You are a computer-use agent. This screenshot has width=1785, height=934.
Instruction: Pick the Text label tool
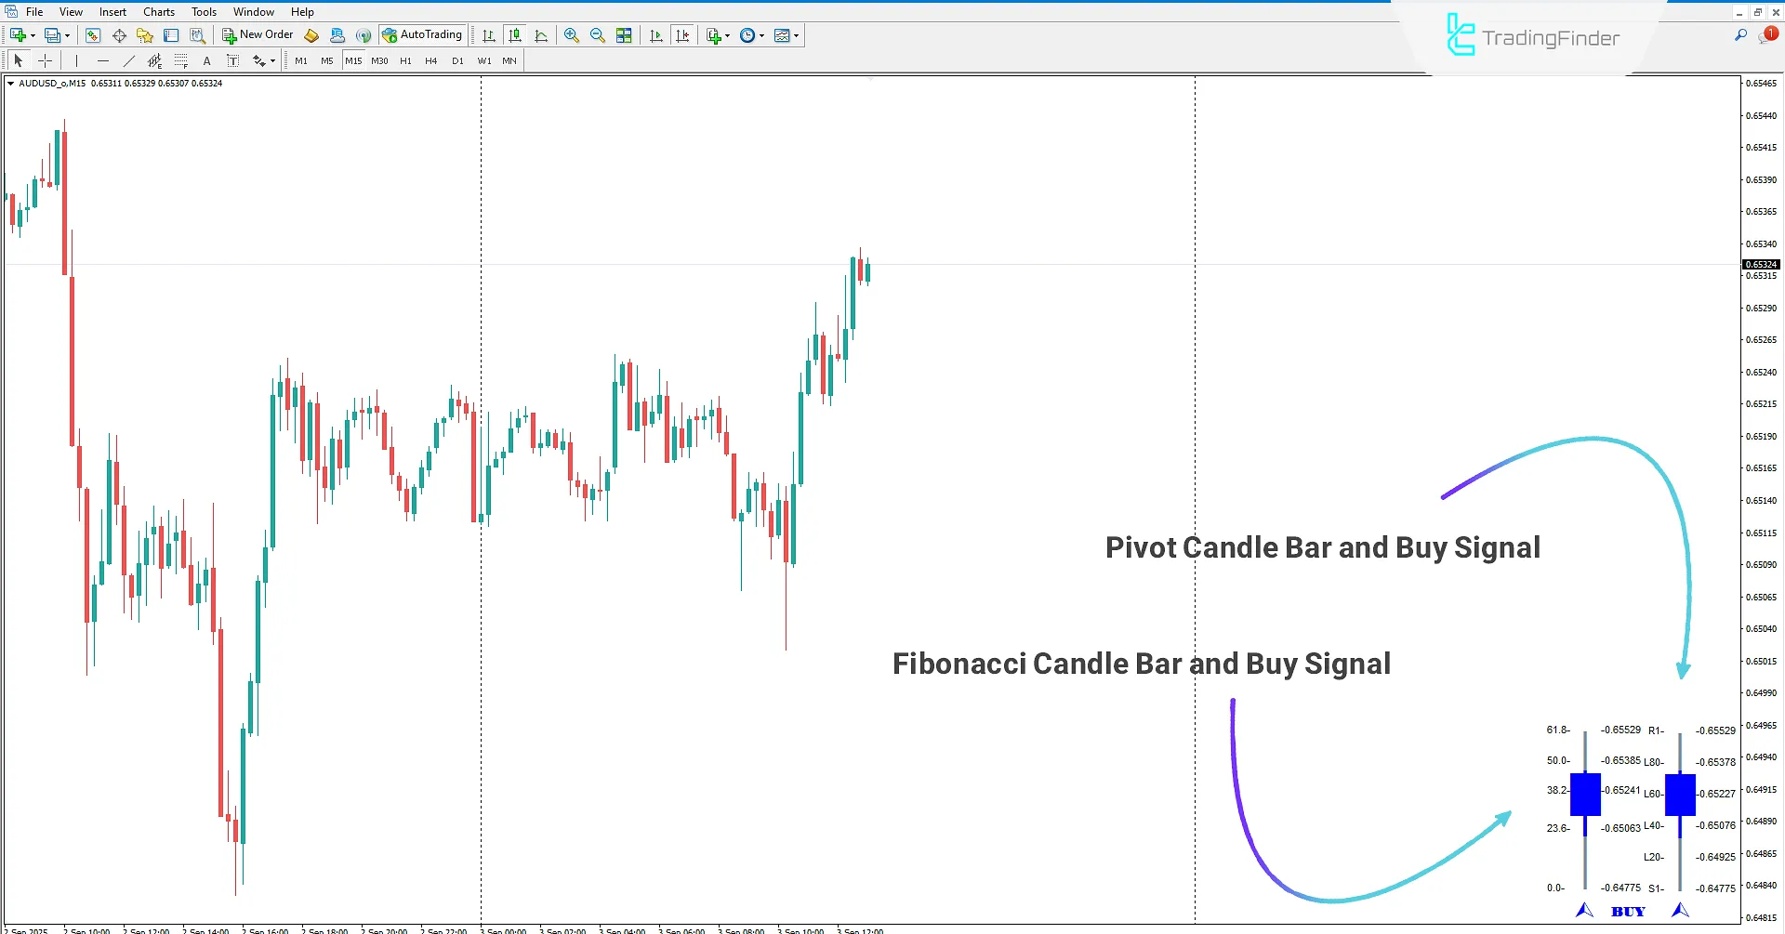206,60
